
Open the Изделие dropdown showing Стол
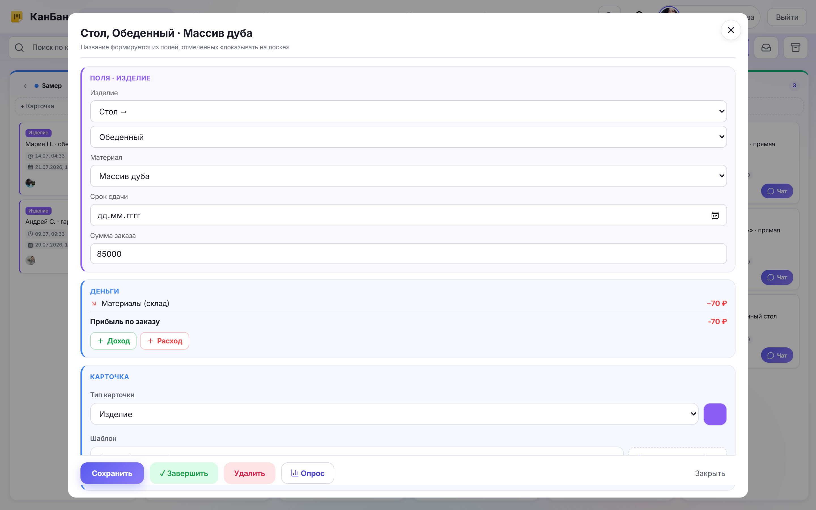pyautogui.click(x=408, y=111)
